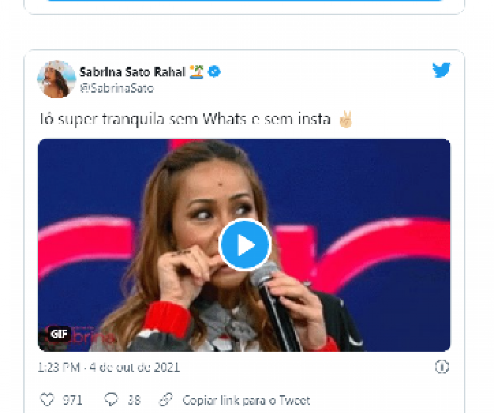Viewport: 494px width, 413px height.
Task: Open Sabrina Sato's profile avatar
Action: coord(57,79)
